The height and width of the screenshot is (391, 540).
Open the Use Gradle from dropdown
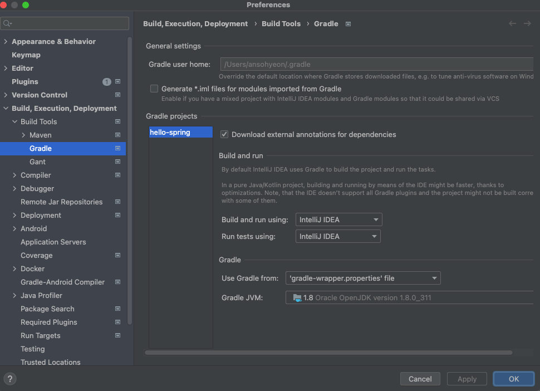[x=363, y=278]
